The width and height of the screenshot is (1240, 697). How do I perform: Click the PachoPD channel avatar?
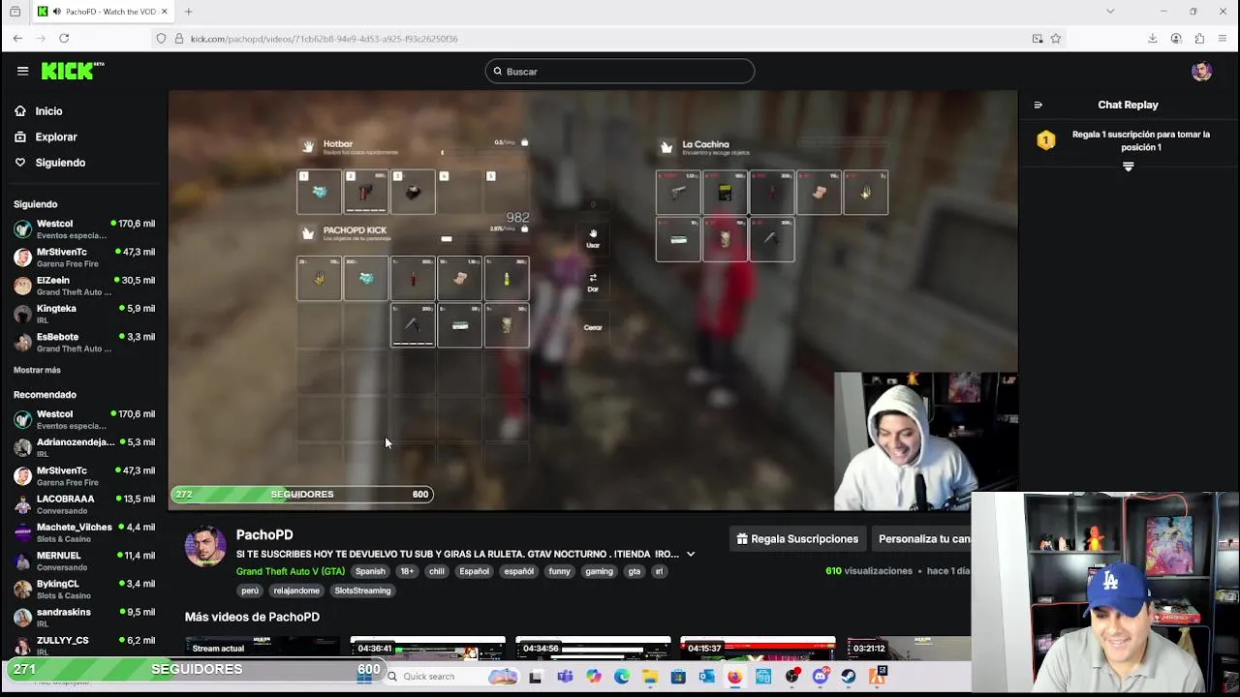point(205,547)
